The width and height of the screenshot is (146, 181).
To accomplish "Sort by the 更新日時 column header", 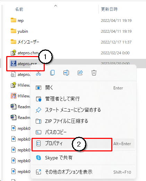I will (x=109, y=9).
